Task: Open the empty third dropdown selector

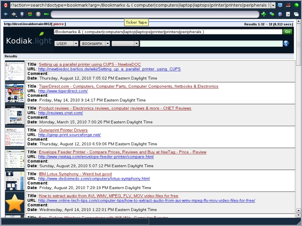Action: pyautogui.click(x=125, y=44)
